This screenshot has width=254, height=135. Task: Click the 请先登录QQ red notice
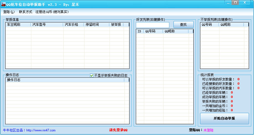pyautogui.click(x=118, y=130)
